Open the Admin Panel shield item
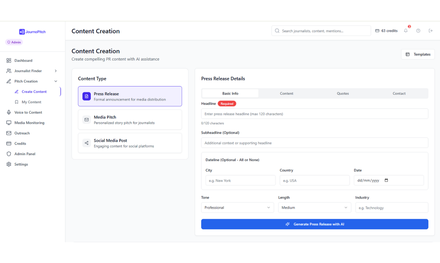 (25, 154)
